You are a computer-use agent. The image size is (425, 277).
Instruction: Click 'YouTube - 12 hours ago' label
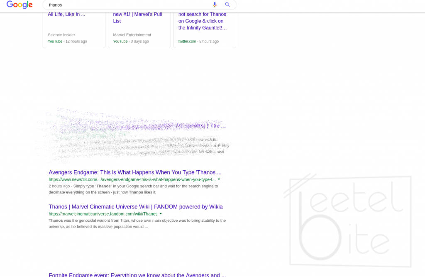click(x=67, y=41)
